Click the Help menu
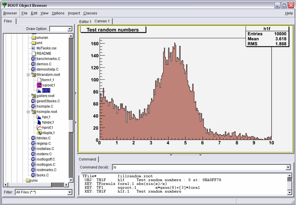Image resolution: width=296 pixels, height=205 pixels. point(289,13)
